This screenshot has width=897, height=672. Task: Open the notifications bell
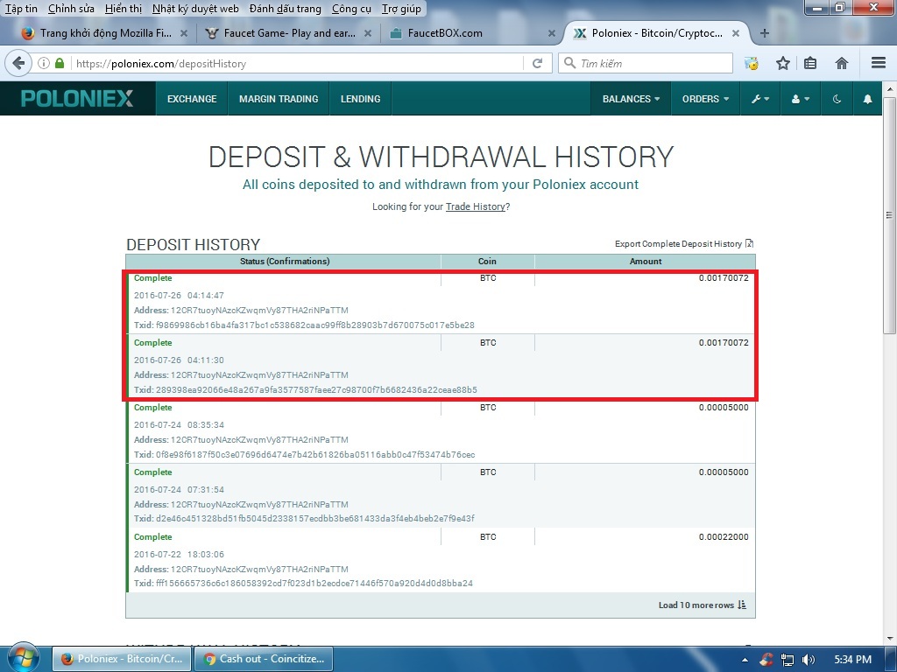[x=867, y=99]
